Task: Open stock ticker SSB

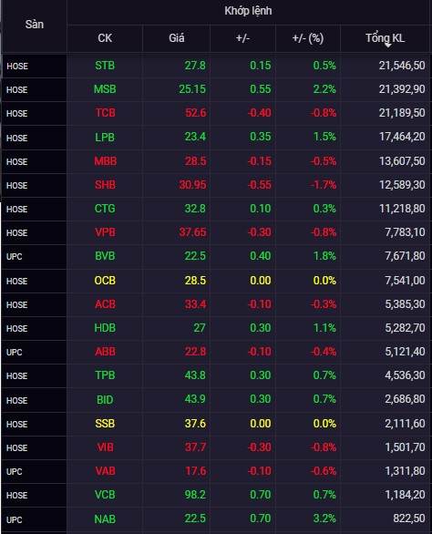Action: pos(105,424)
